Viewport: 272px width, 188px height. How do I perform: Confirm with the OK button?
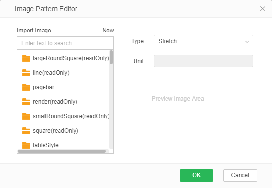(x=196, y=175)
